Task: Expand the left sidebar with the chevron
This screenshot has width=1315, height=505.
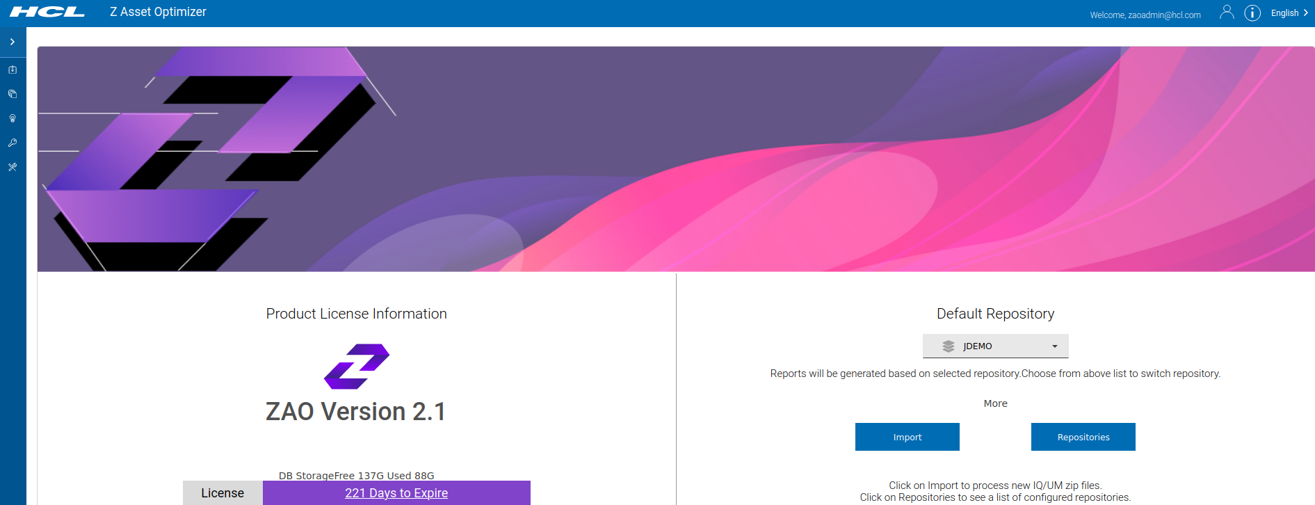Action: click(x=13, y=42)
